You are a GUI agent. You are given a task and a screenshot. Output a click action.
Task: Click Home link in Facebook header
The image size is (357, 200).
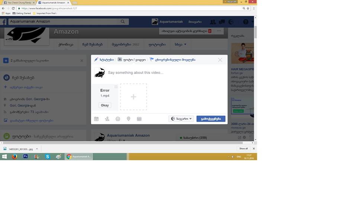coord(195,22)
